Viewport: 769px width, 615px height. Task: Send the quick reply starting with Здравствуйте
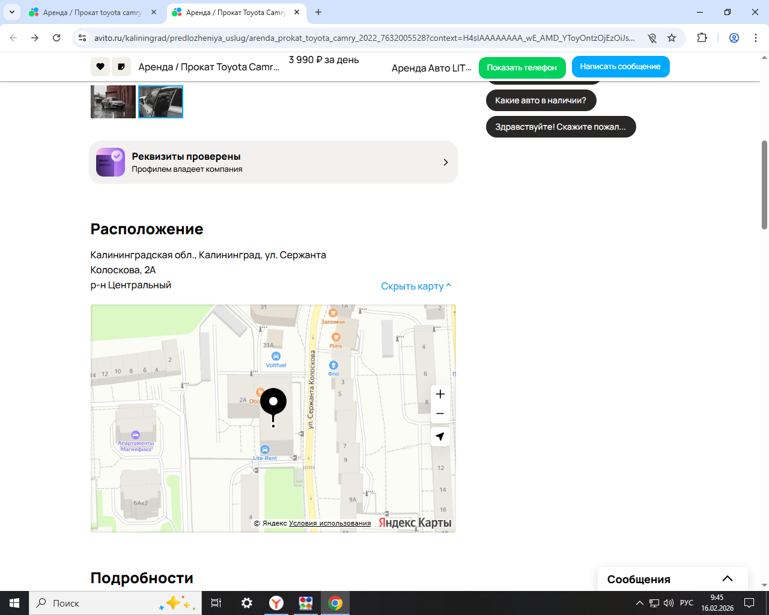[x=561, y=127]
